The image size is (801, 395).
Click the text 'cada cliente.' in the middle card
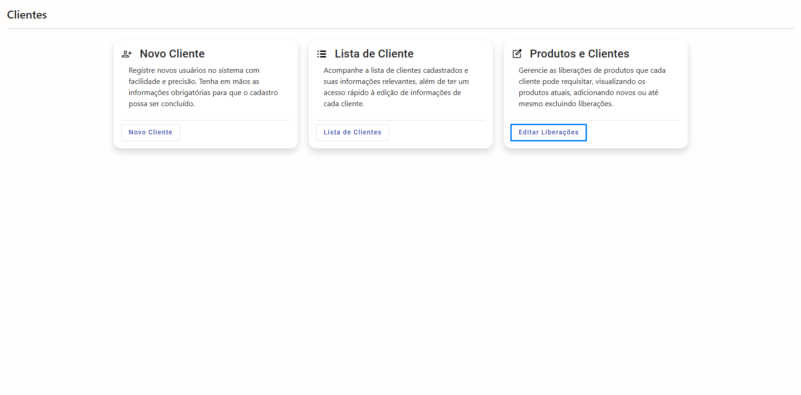click(344, 104)
